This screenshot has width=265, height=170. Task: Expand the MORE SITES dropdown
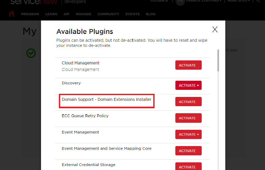[238, 1]
